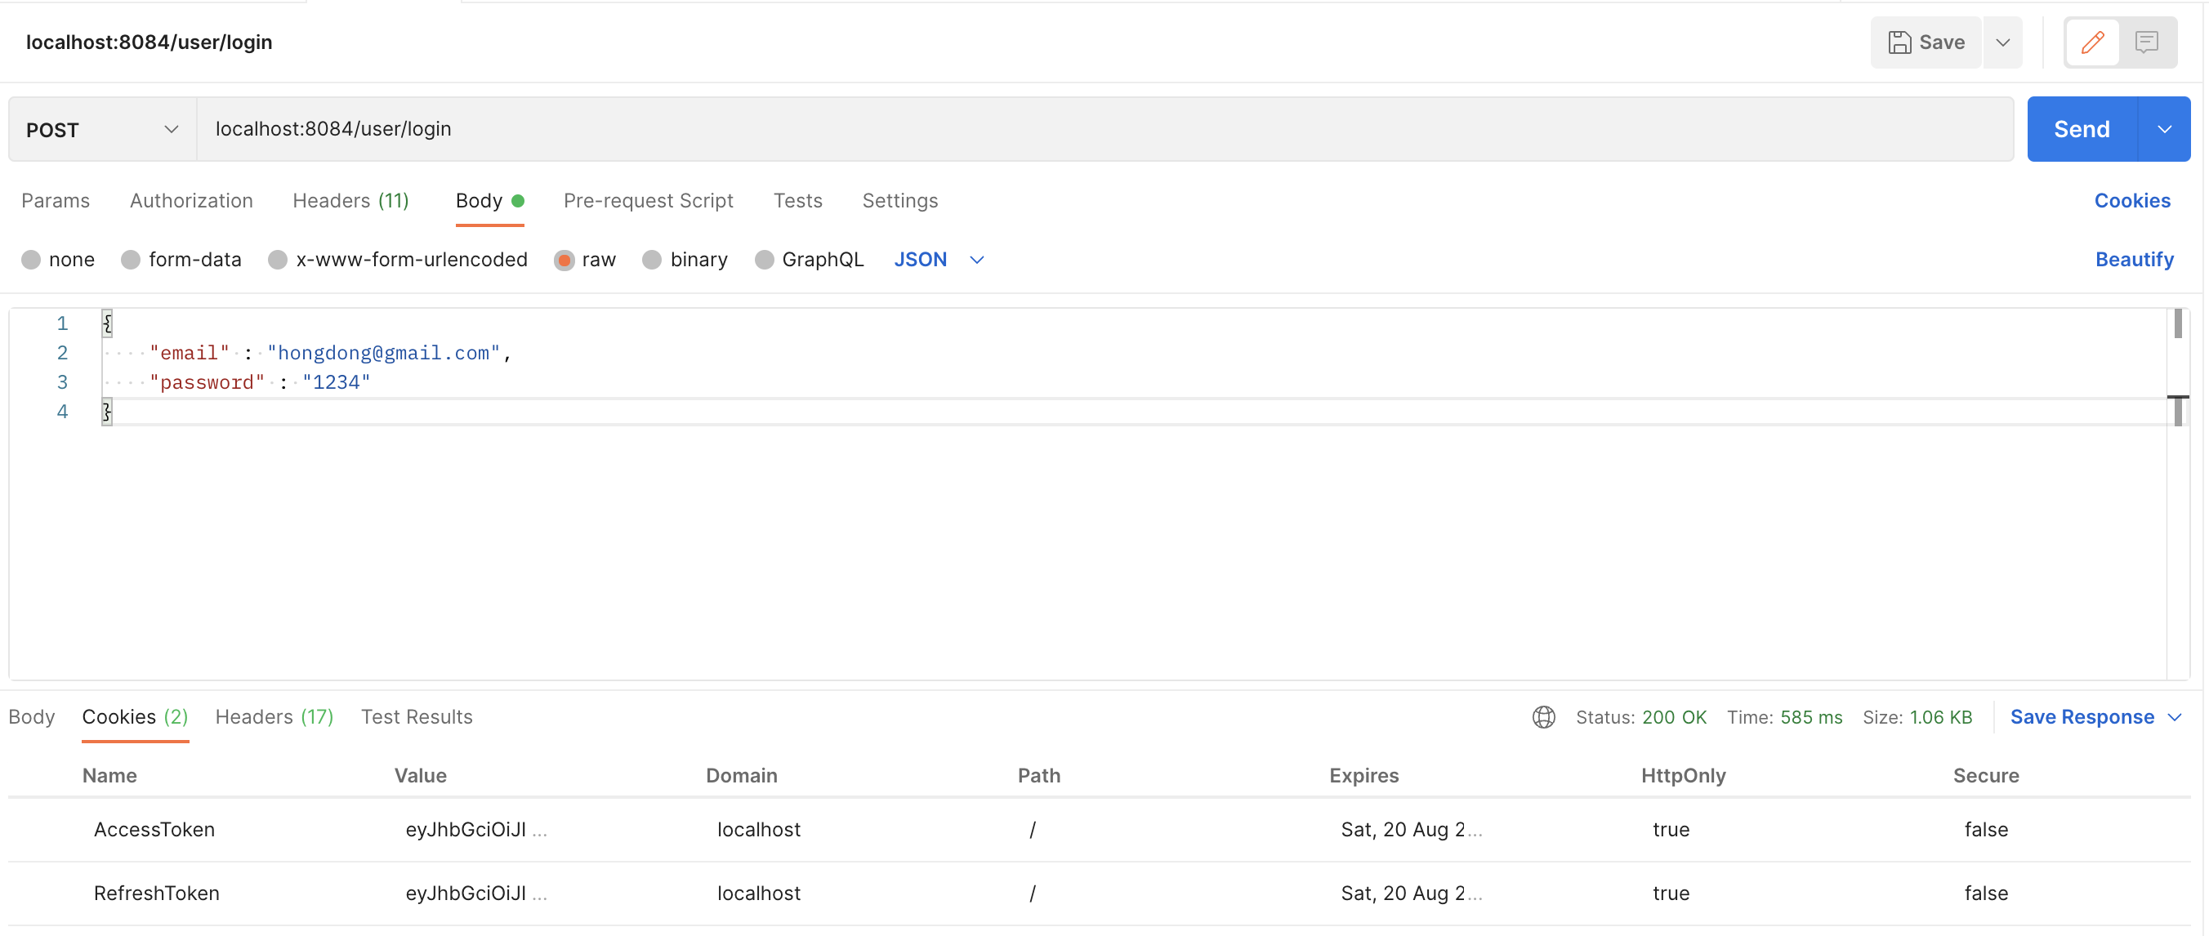Select the raw body radio button
The width and height of the screenshot is (2209, 936).
[x=564, y=260]
